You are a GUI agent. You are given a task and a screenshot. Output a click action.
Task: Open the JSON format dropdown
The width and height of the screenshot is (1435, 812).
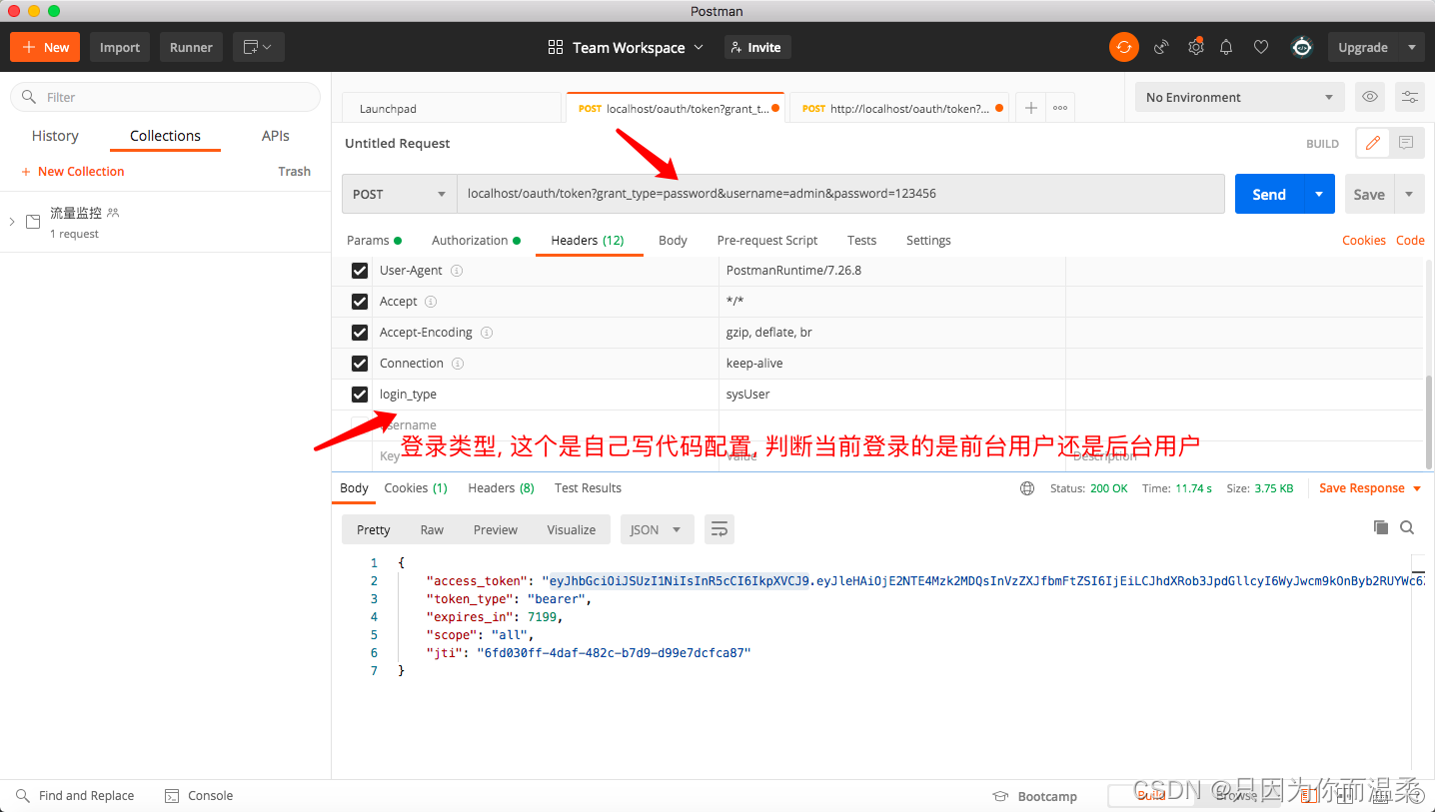point(657,529)
